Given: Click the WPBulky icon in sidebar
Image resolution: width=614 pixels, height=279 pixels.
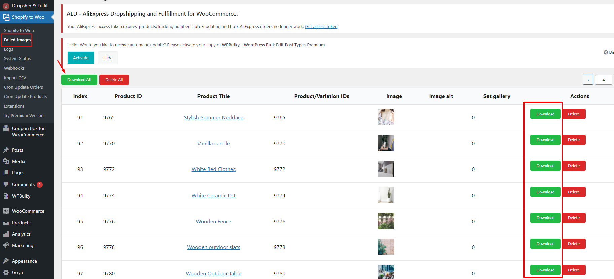Looking at the screenshot, I should [x=6, y=196].
